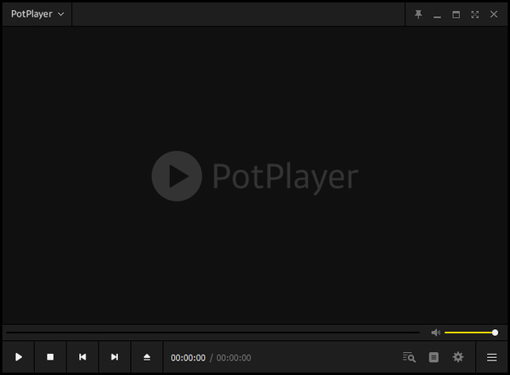The height and width of the screenshot is (375, 510).
Task: Start playback with the Play button
Action: click(x=19, y=357)
